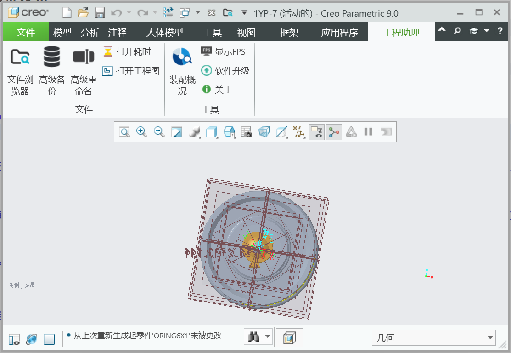Open the help question mark
This screenshot has height=353, width=511.
(x=500, y=31)
